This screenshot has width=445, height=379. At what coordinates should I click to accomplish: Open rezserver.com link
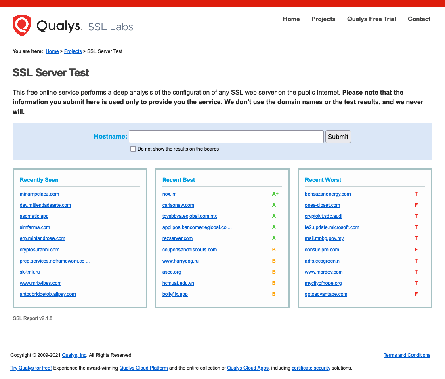click(x=177, y=238)
